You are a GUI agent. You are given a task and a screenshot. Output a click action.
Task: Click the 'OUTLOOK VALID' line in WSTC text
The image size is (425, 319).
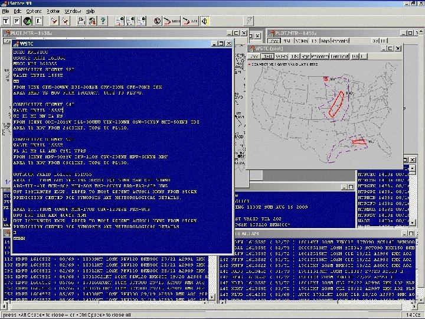pos(53,174)
